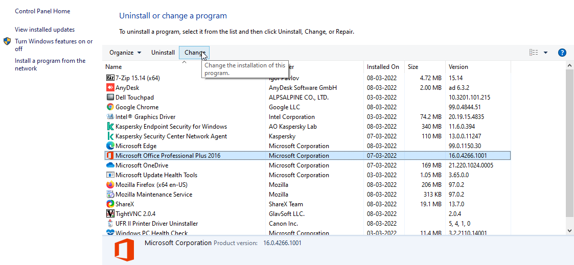Select Microsoft Office Professional Plus 2016

point(168,155)
